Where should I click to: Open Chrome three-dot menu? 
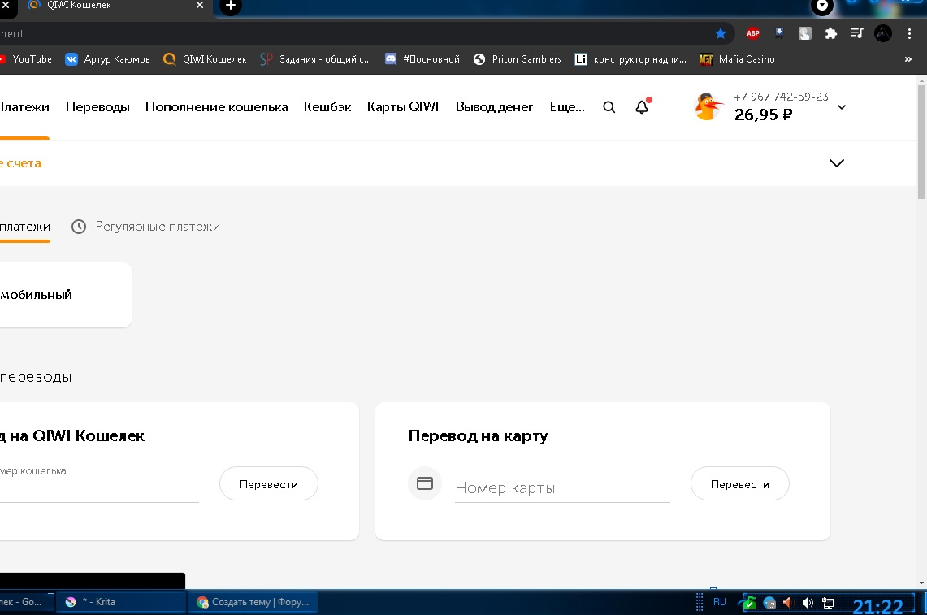pos(909,33)
